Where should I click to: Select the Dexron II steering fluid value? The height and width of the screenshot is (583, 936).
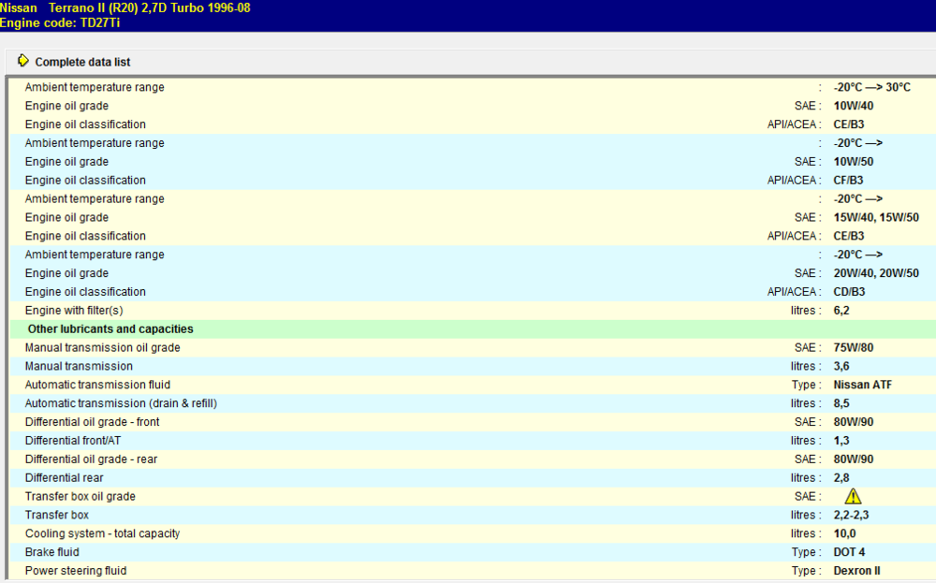point(856,571)
